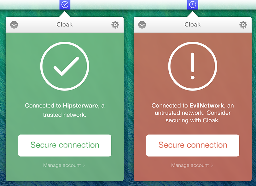Screen dimensions: 256x186
Task: Click the arrow beside Manage account in green panel
Action: click(x=84, y=165)
